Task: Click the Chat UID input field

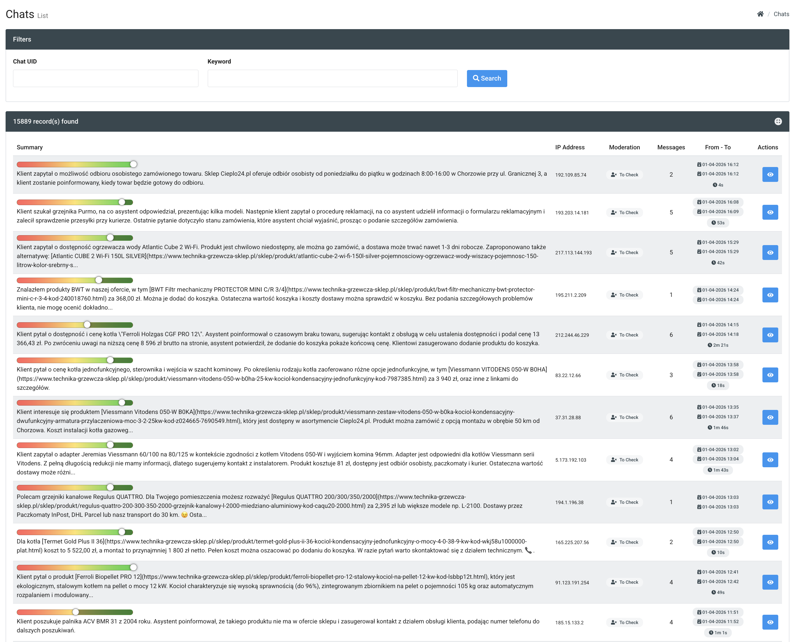Action: [105, 78]
